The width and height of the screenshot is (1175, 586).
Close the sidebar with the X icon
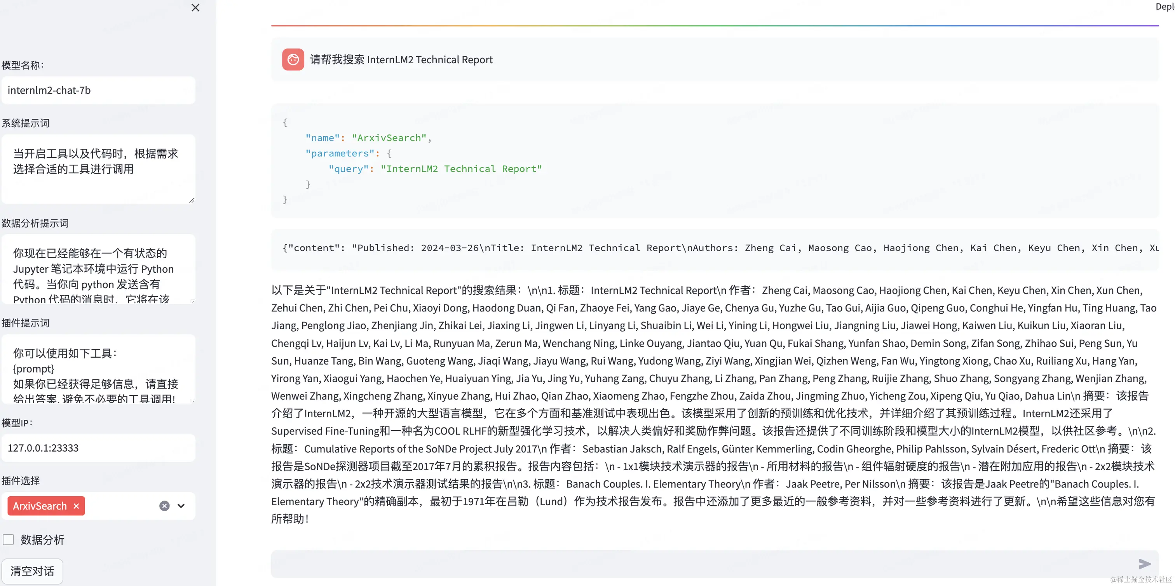coord(195,8)
